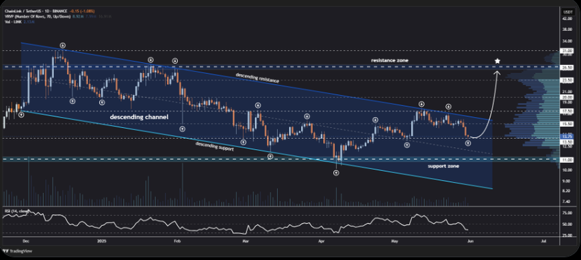This screenshot has width=581, height=260.
Task: Click the 8.20 price scale value
Action: (x=566, y=191)
